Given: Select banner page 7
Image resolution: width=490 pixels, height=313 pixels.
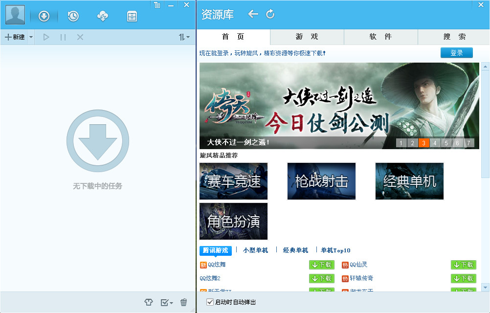Looking at the screenshot, I should (x=469, y=143).
